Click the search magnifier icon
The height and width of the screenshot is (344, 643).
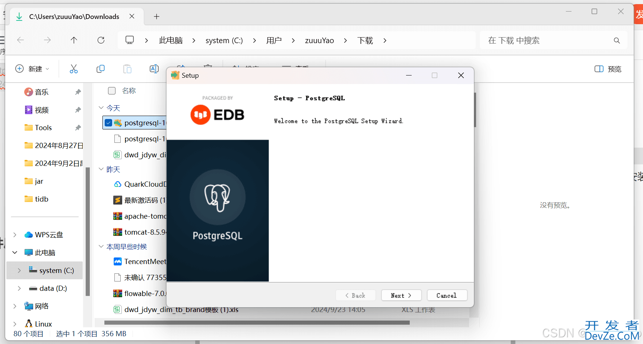[617, 40]
